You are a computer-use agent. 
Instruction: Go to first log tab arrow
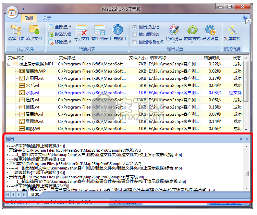click(8, 194)
